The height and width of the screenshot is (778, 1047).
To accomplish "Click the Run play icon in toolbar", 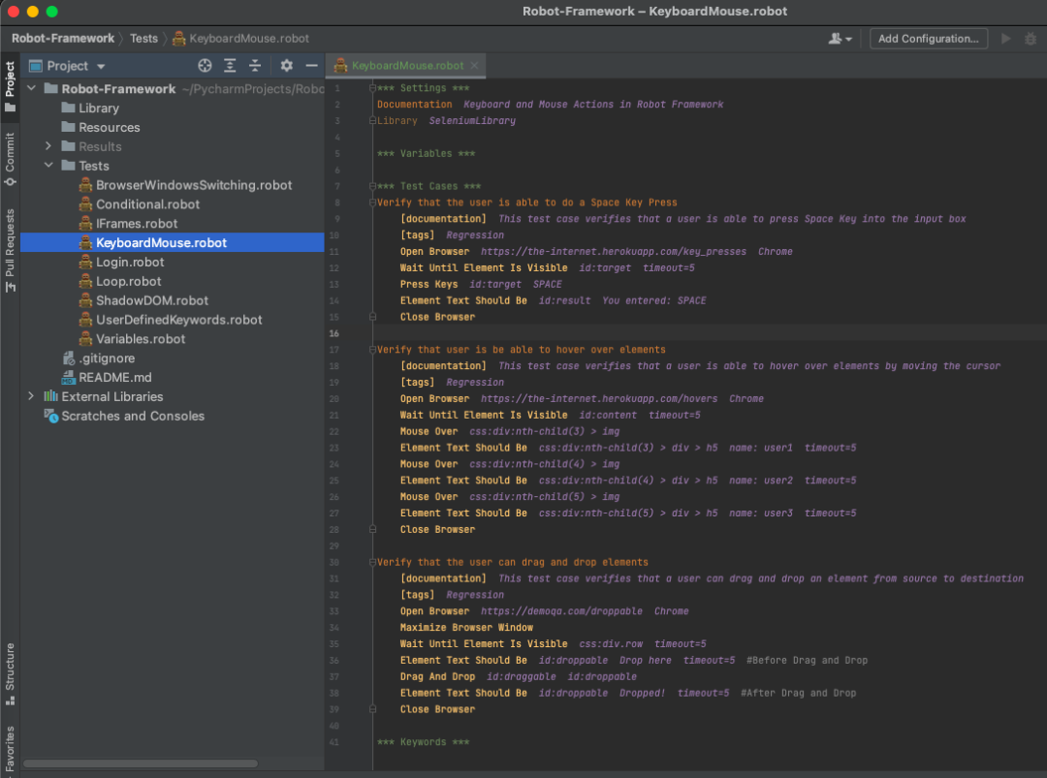I will pyautogui.click(x=1005, y=38).
